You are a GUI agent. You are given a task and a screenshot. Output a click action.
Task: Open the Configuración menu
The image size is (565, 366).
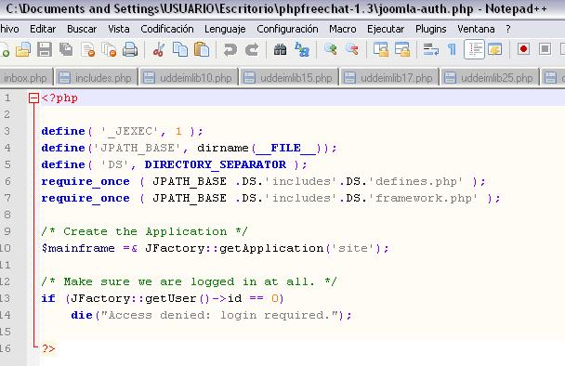tap(287, 29)
